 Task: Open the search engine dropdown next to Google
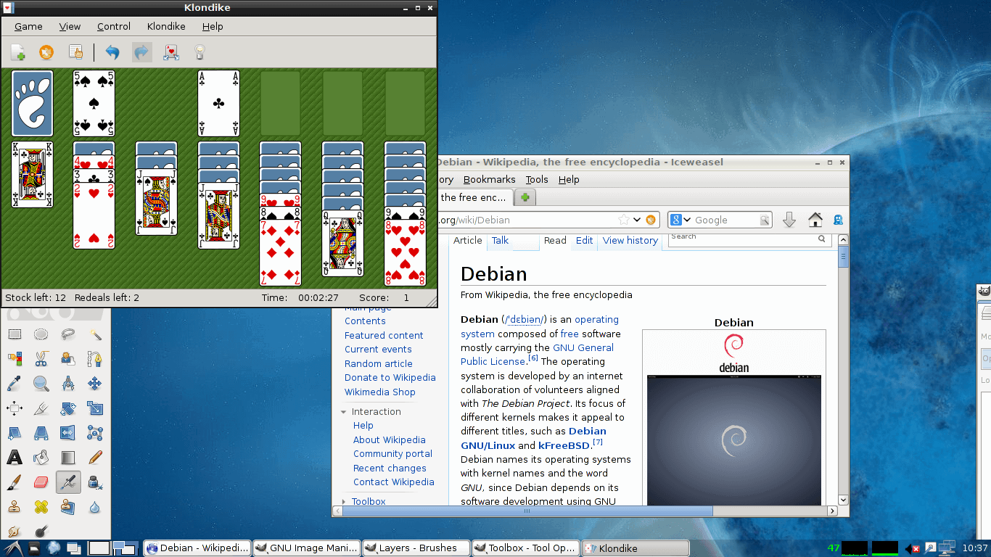click(x=680, y=220)
